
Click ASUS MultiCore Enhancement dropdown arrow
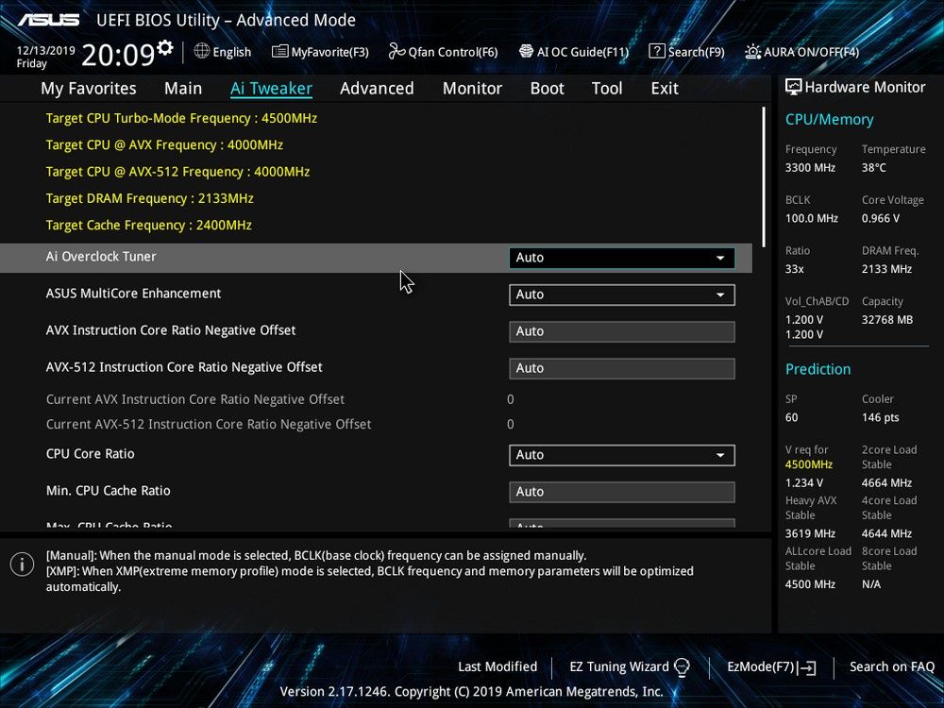[720, 295]
